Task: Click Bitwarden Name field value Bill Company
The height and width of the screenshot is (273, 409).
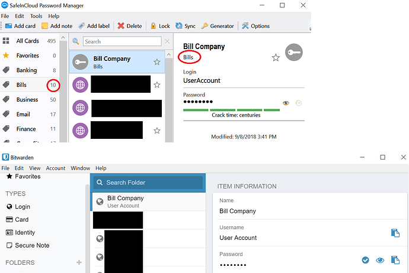Action: click(x=238, y=211)
